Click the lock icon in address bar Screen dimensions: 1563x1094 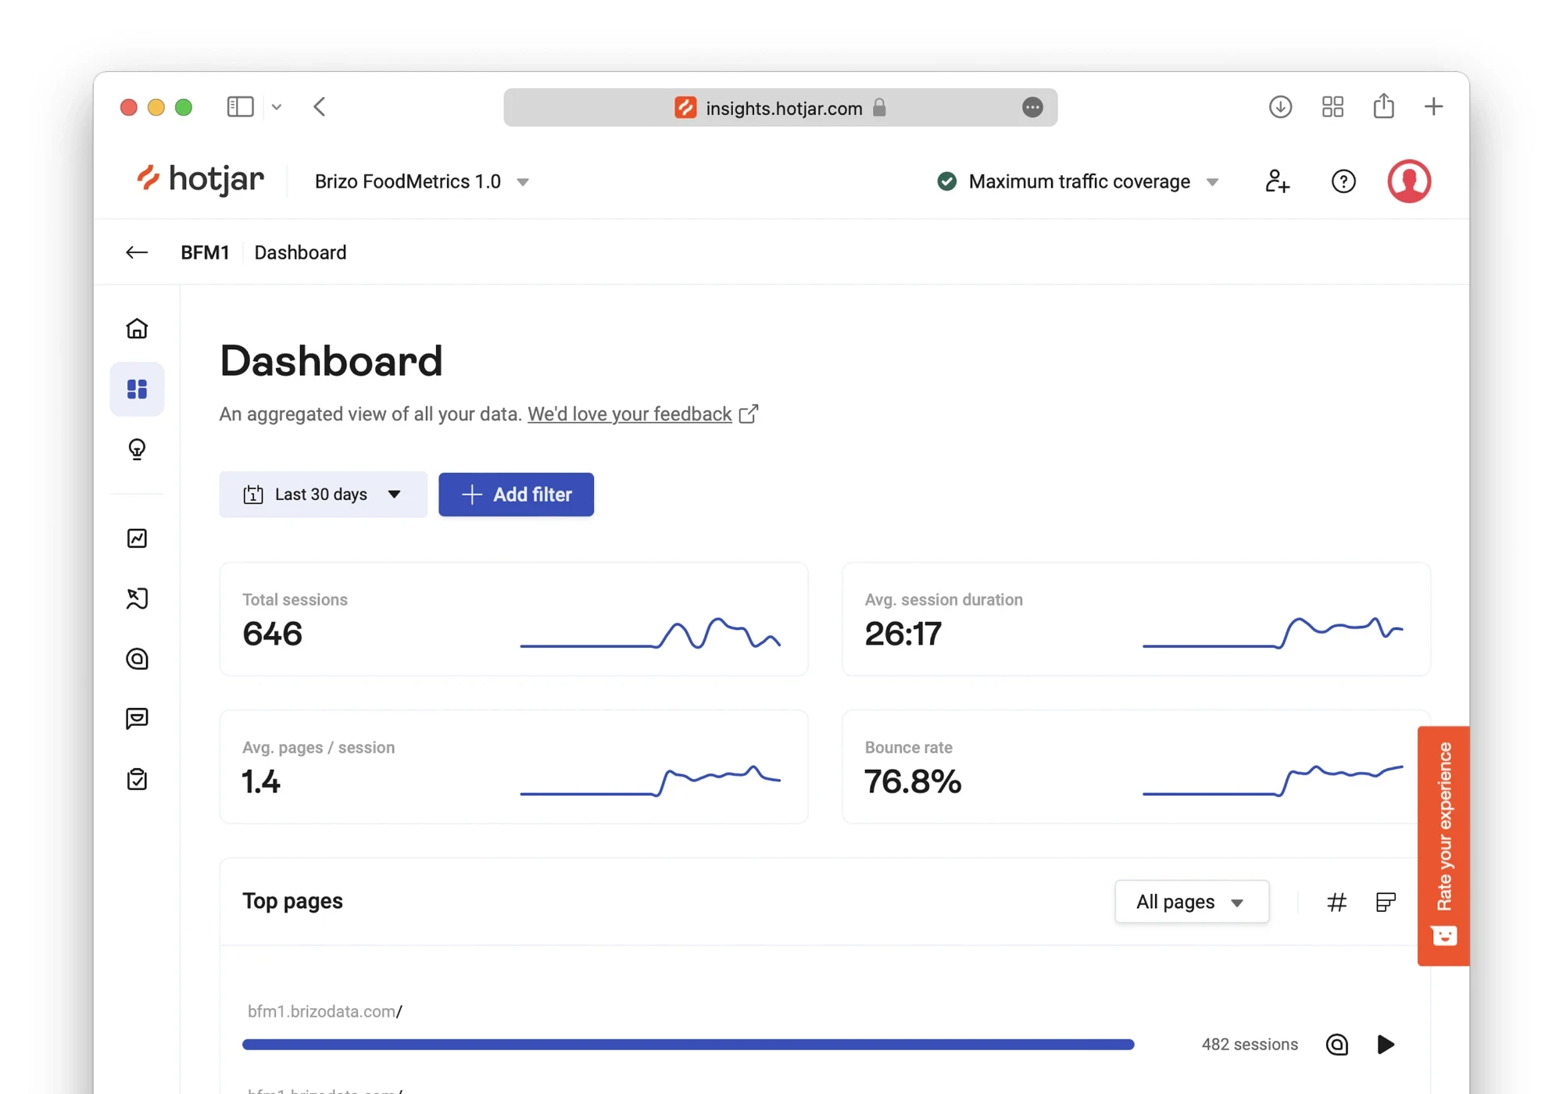879,108
